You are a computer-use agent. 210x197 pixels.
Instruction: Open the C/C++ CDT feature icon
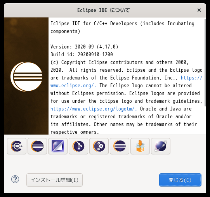click(17, 146)
